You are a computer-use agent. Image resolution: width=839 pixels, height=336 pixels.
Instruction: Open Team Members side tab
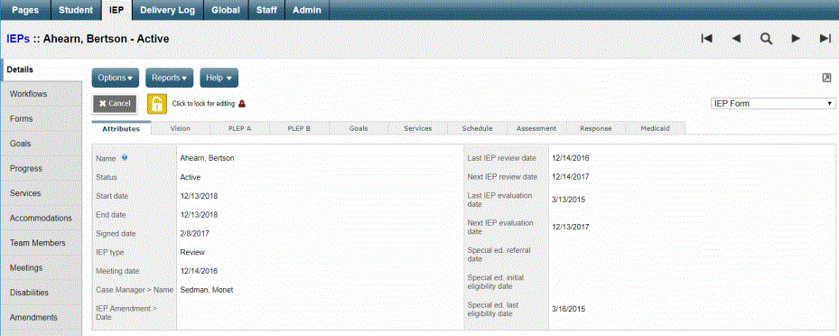coord(37,243)
